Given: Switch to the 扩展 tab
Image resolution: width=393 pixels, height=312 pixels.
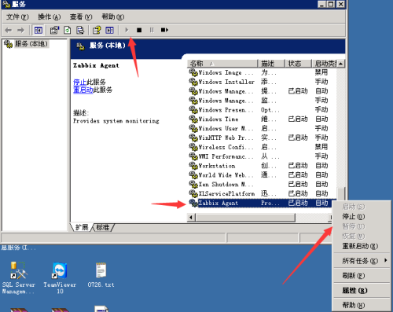Looking at the screenshot, I should point(82,227).
